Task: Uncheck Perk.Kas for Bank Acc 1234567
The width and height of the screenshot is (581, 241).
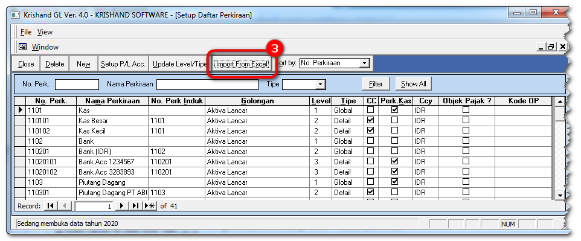Action: [394, 161]
